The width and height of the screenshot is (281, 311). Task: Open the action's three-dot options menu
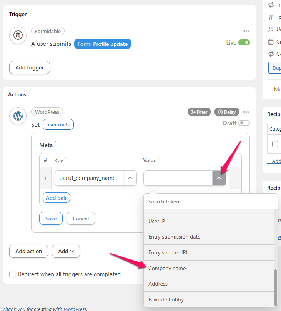click(246, 112)
